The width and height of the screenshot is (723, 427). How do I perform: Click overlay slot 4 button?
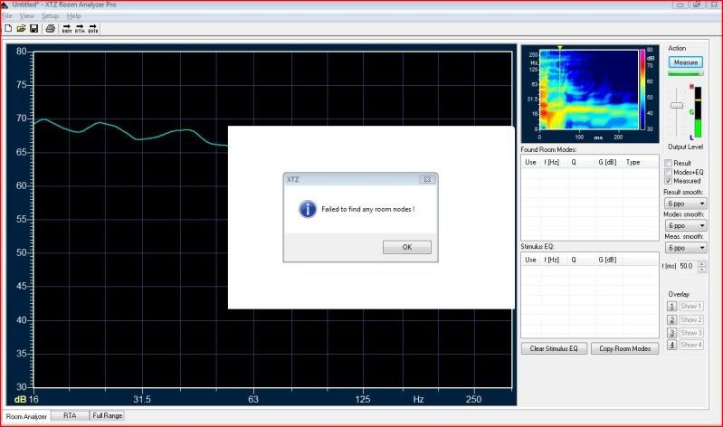[x=671, y=345]
